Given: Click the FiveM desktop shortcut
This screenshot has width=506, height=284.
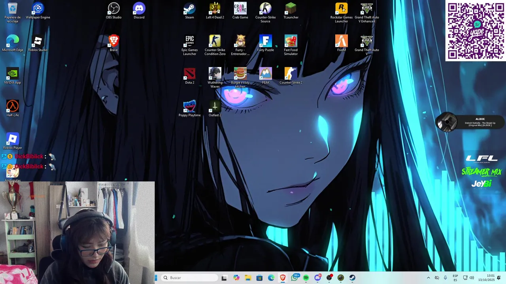Looking at the screenshot, I should coord(342,43).
